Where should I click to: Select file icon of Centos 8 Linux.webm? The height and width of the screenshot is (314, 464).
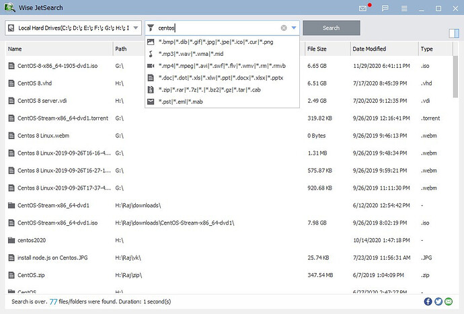click(x=11, y=136)
